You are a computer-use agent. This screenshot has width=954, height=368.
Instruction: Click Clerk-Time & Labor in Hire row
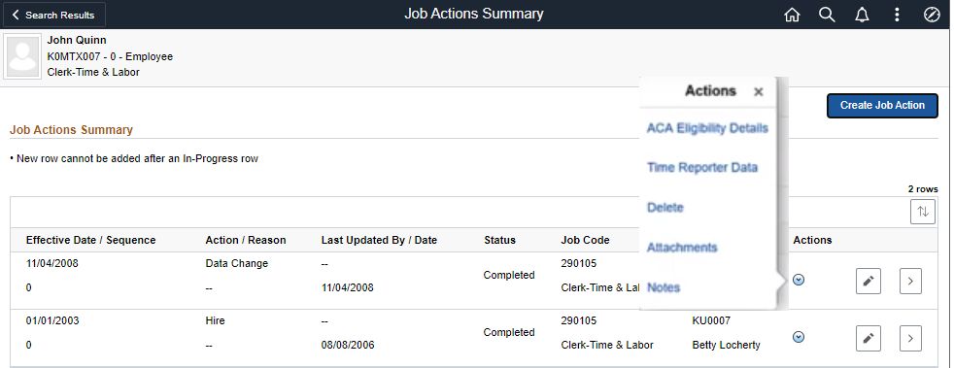[x=607, y=345]
